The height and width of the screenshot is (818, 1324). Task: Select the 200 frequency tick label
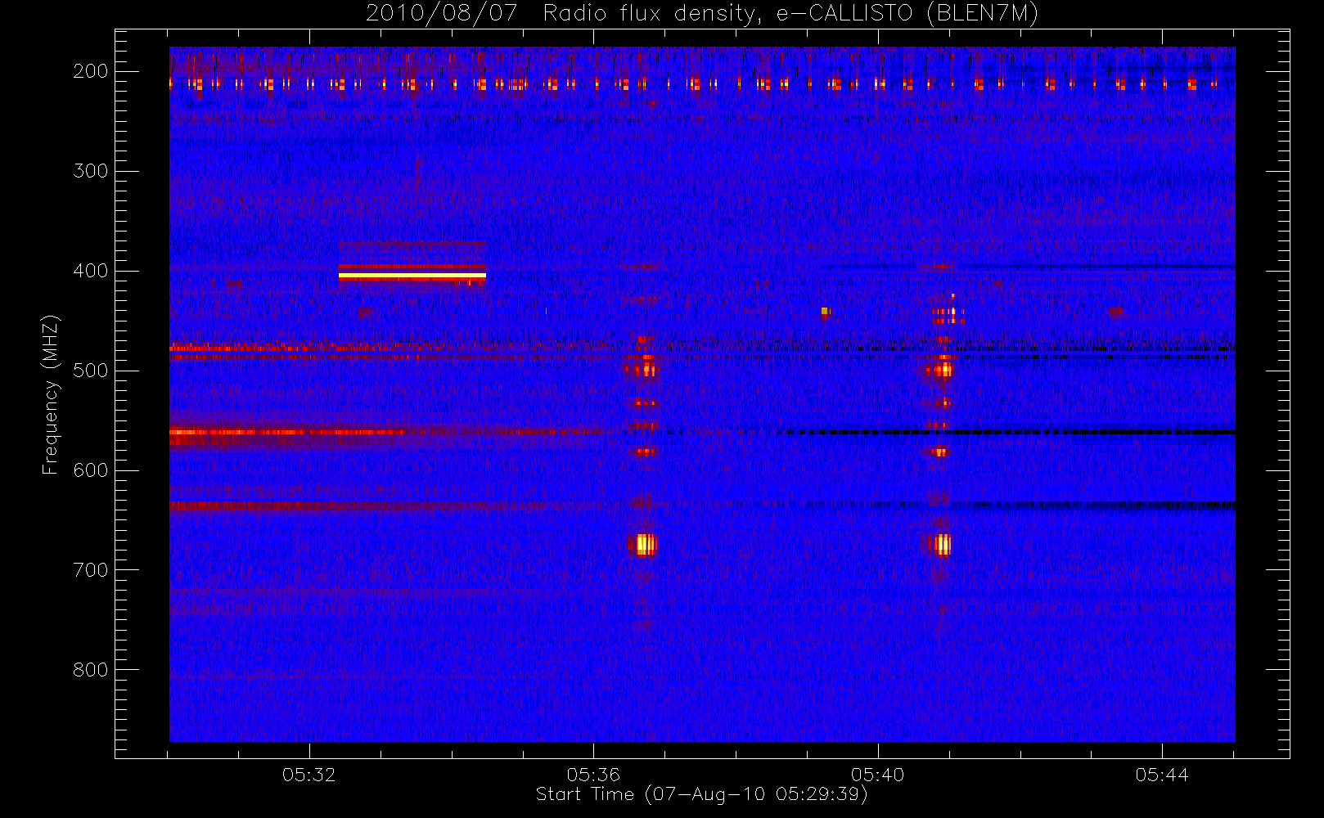coord(91,71)
